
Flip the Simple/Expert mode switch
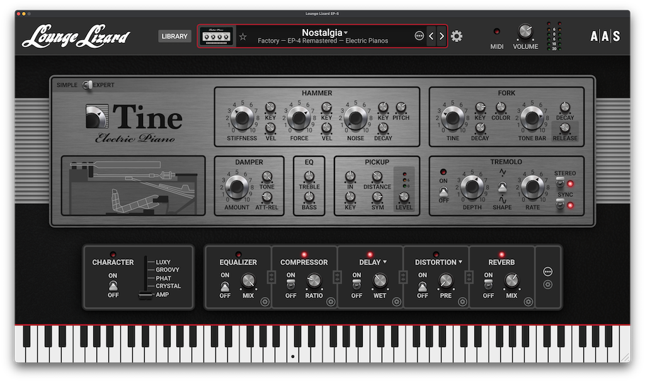[x=87, y=85]
